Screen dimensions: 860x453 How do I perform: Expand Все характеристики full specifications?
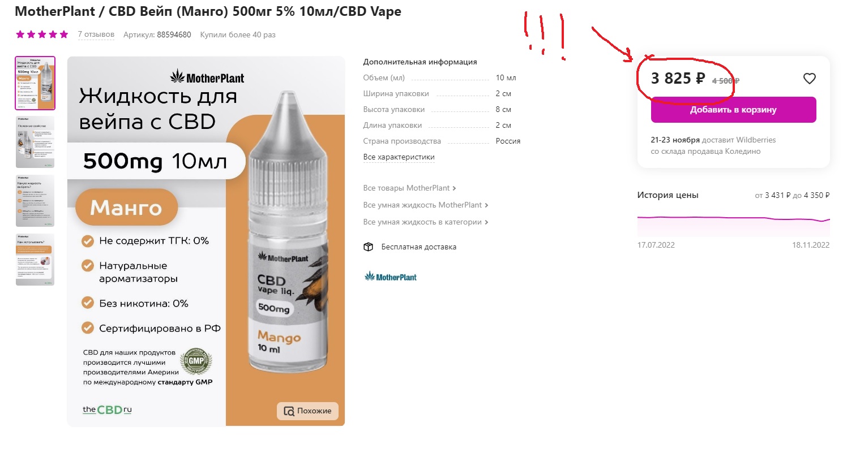click(x=399, y=157)
